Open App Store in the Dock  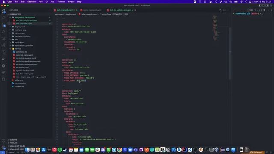(44, 150)
